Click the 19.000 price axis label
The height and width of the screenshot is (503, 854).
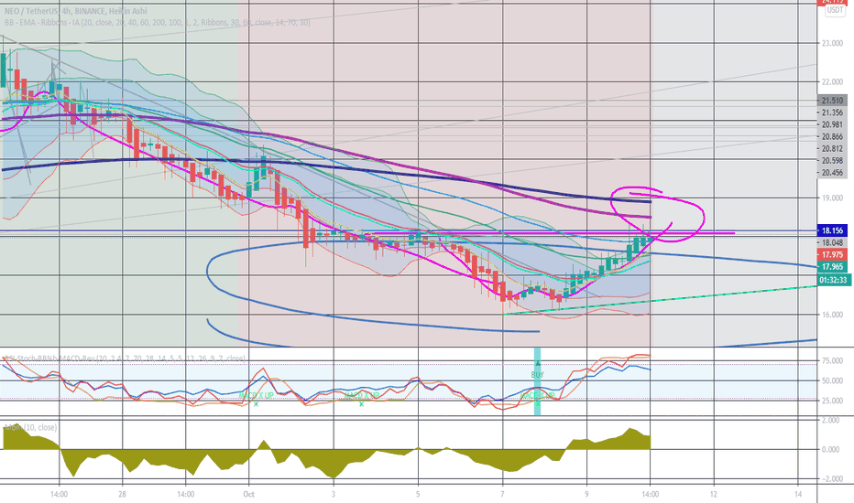[x=832, y=198]
